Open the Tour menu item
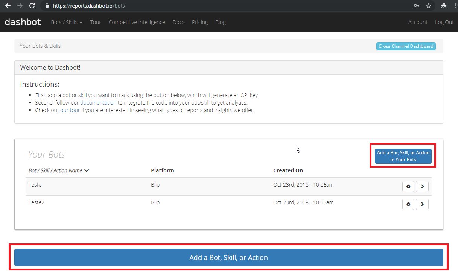The height and width of the screenshot is (275, 458). [96, 22]
